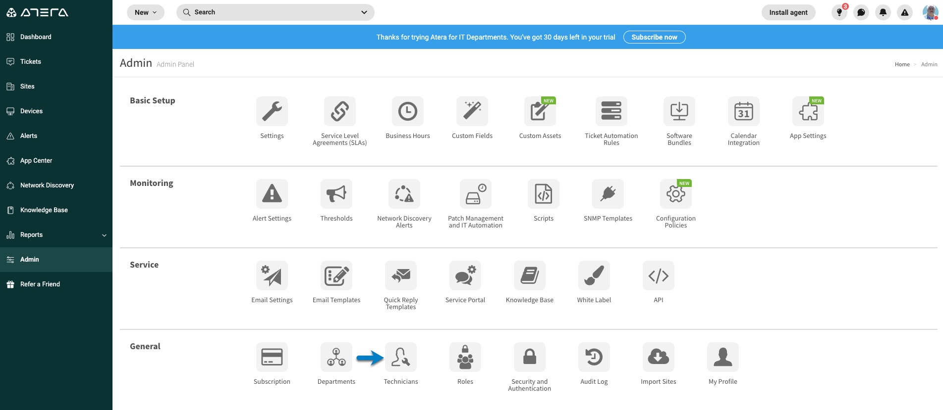The height and width of the screenshot is (410, 943).
Task: Open Technicians icon
Action: (401, 357)
